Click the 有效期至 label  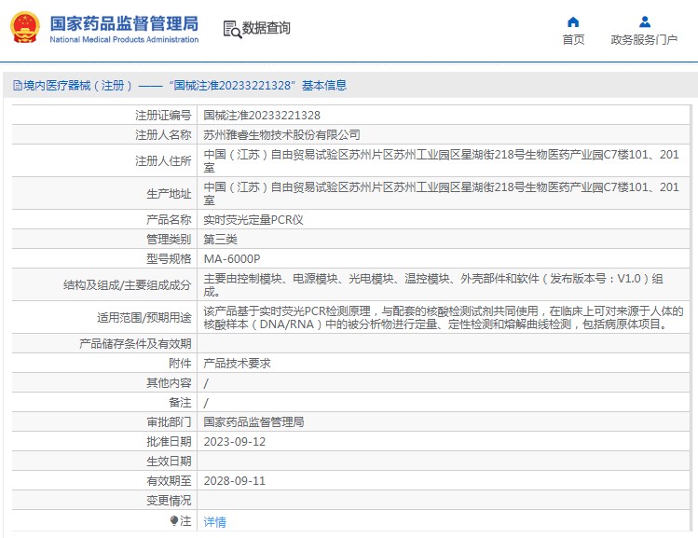[170, 480]
